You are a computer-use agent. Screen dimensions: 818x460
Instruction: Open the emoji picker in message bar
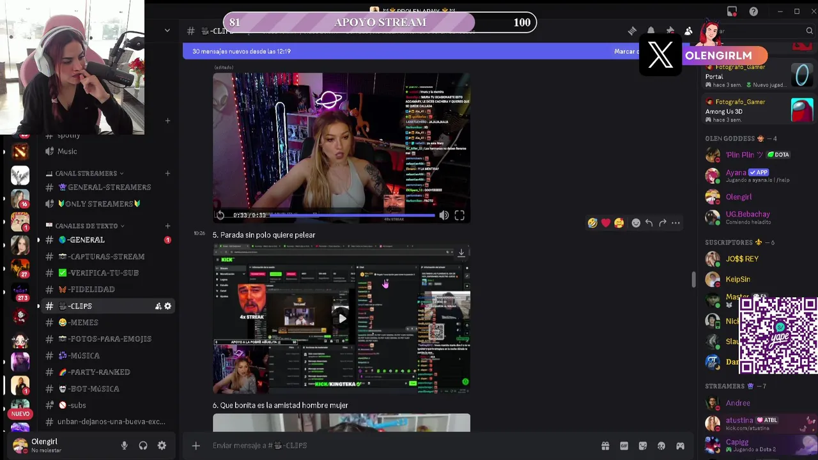coord(661,446)
